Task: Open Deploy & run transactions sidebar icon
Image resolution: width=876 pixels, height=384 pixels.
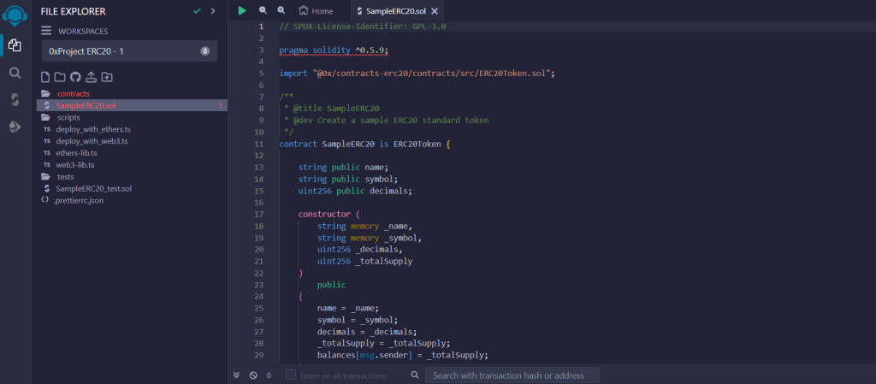Action: coord(15,127)
